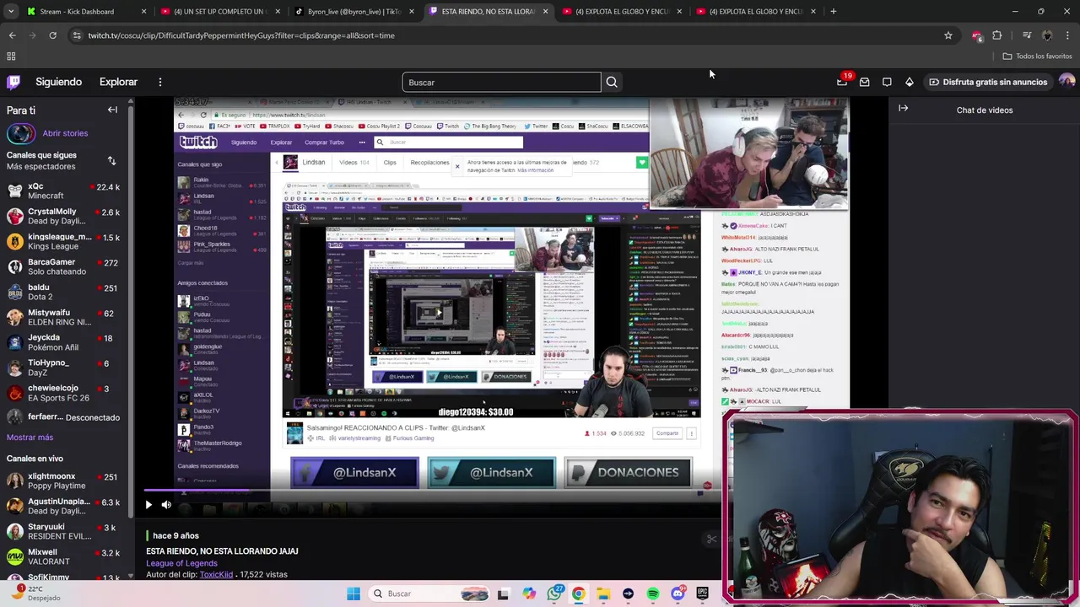The height and width of the screenshot is (607, 1080).
Task: Expand the Chat de videos panel
Action: point(903,108)
